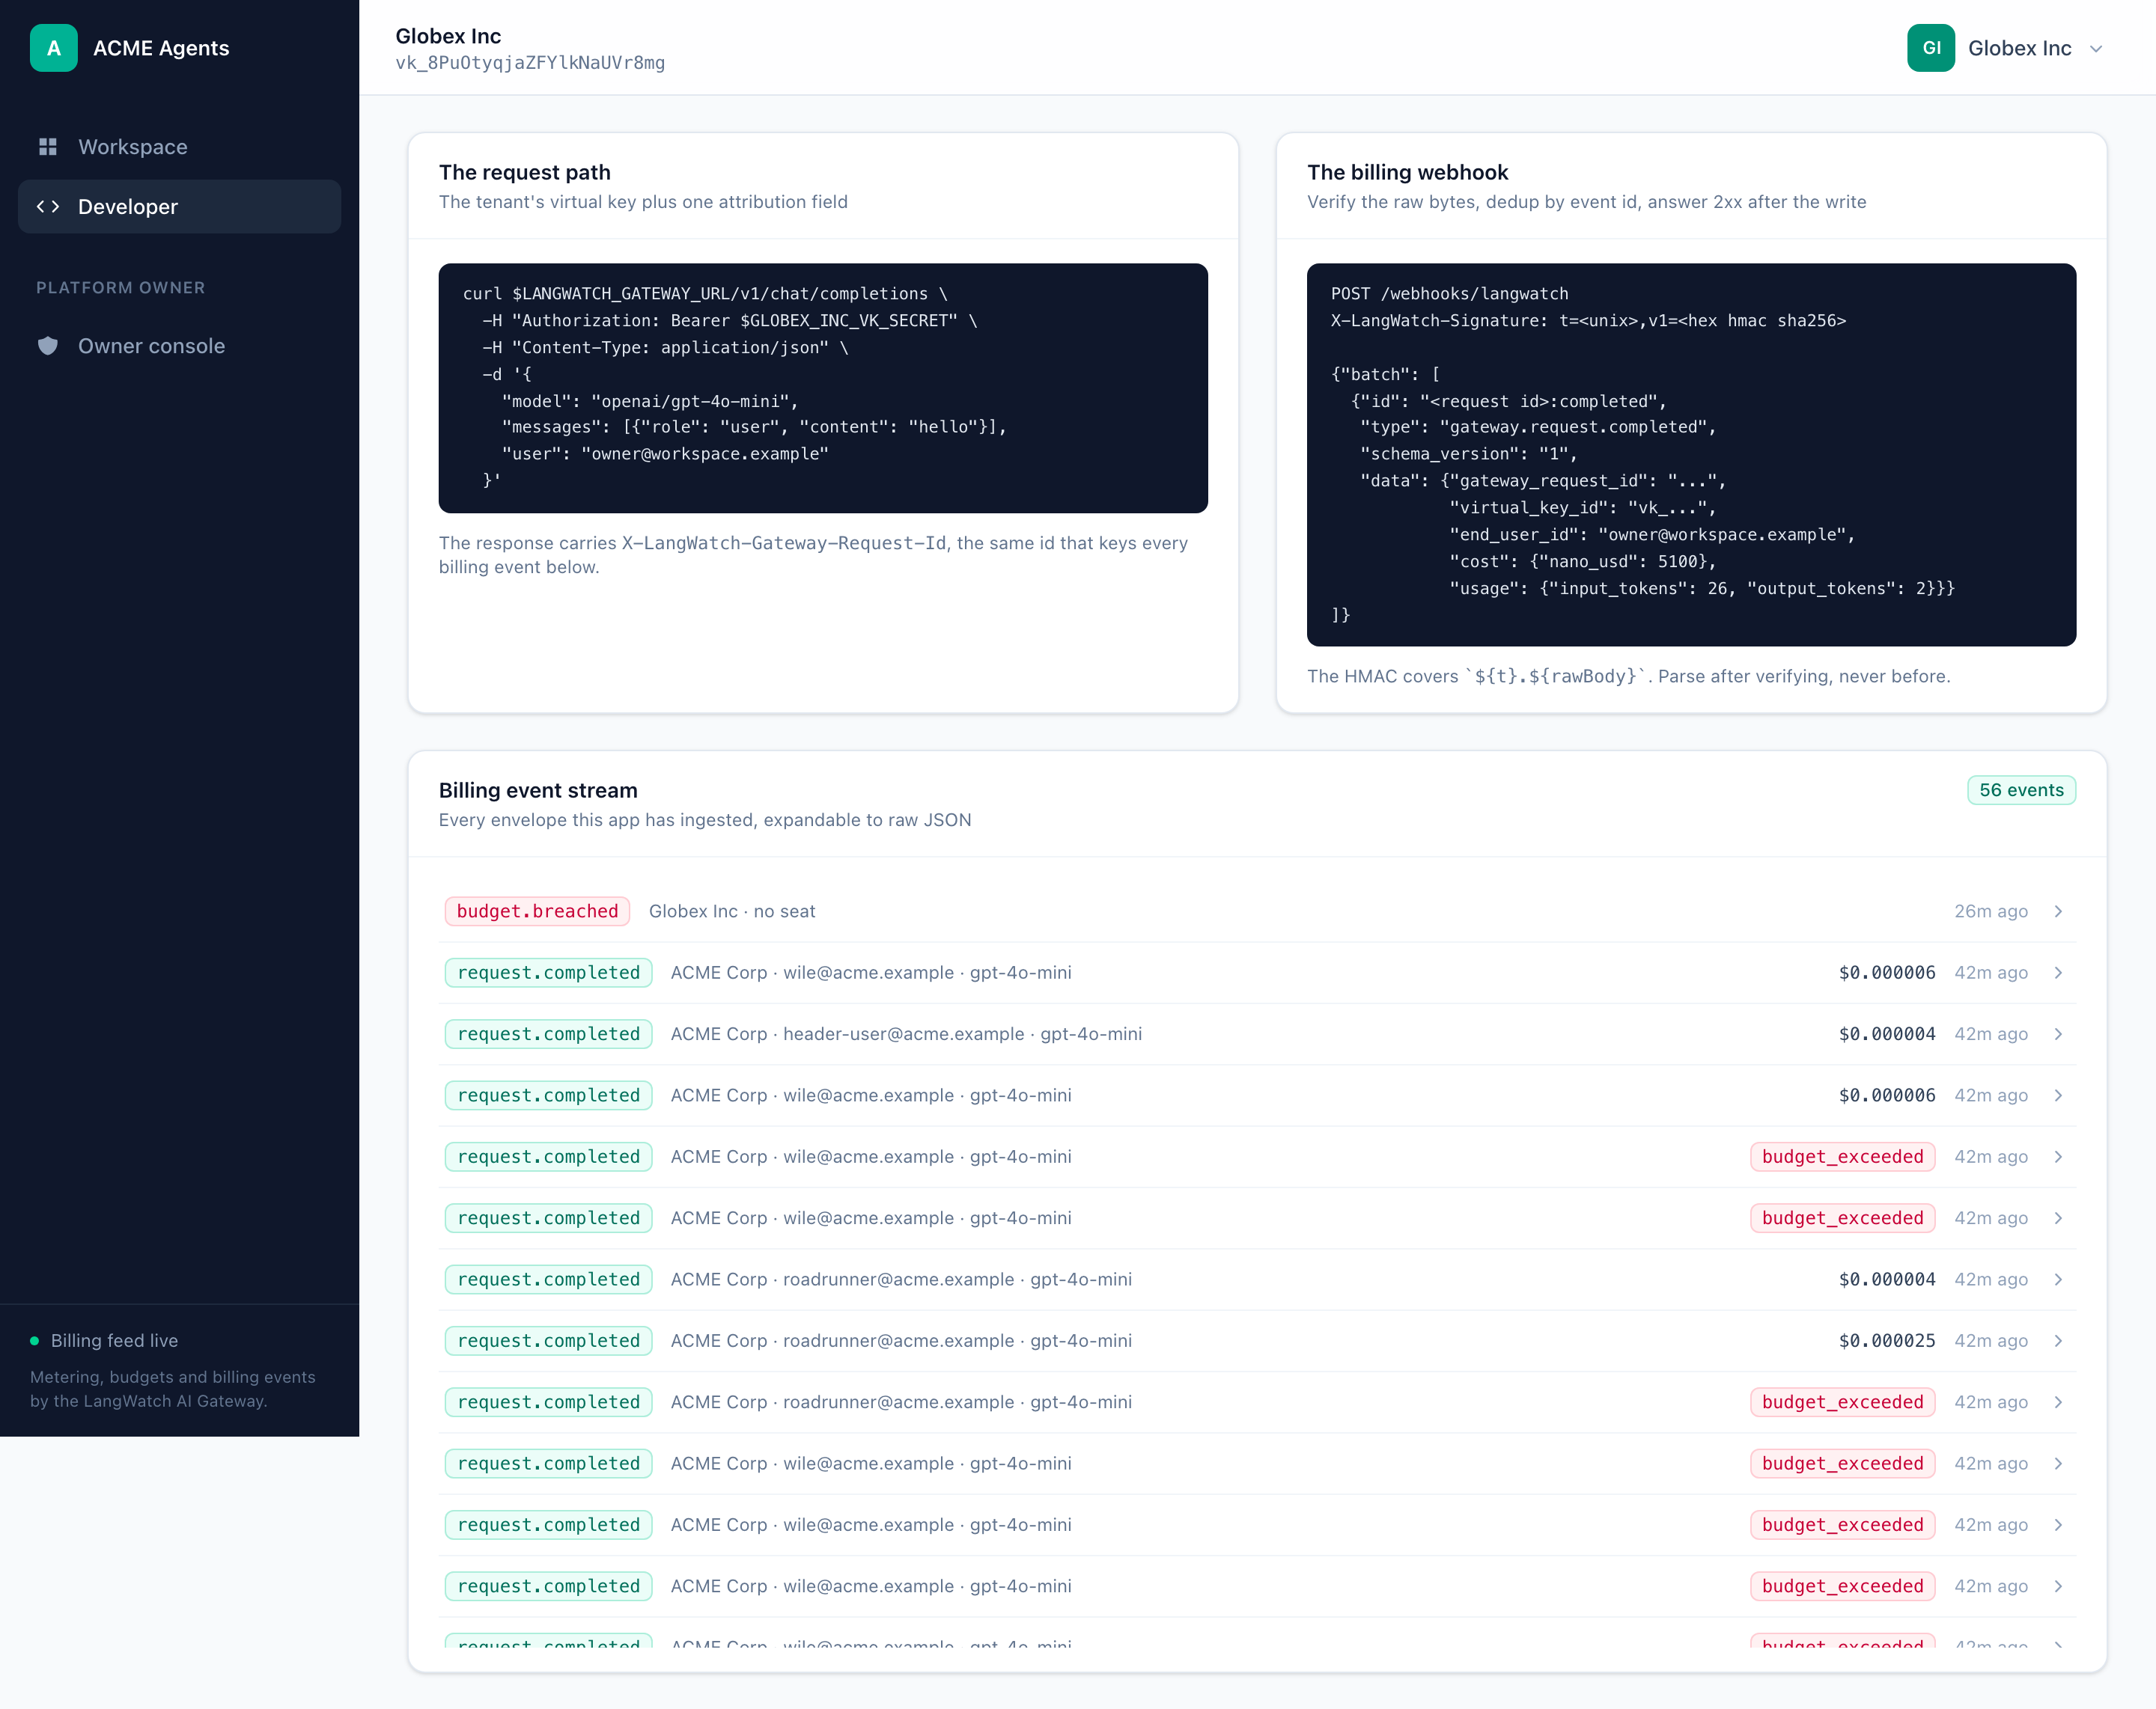Screen dimensions: 2156x1709
Task: Click the header-user@acme.example row description
Action: click(x=906, y=1034)
